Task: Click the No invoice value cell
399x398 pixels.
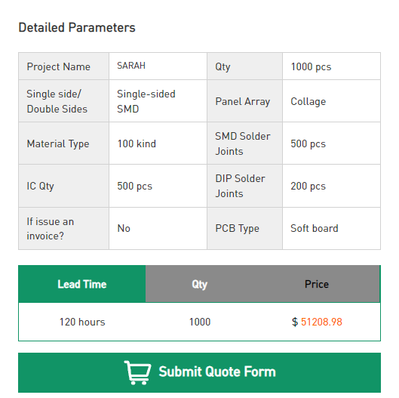Action: click(158, 228)
